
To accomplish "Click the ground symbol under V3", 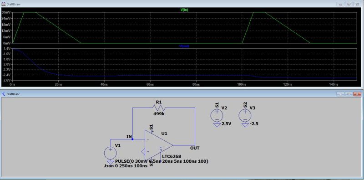I will tap(245, 125).
